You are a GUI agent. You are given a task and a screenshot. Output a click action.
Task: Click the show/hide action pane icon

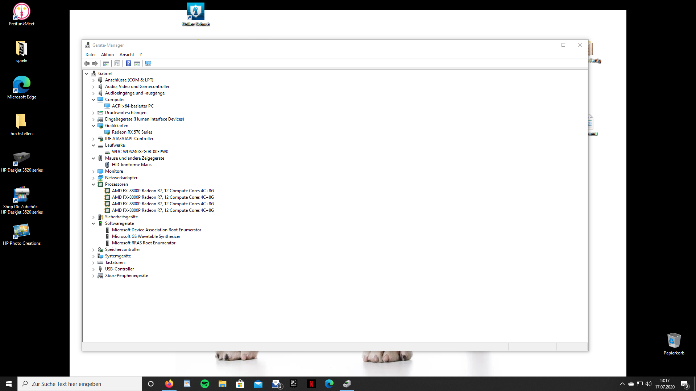(x=137, y=64)
